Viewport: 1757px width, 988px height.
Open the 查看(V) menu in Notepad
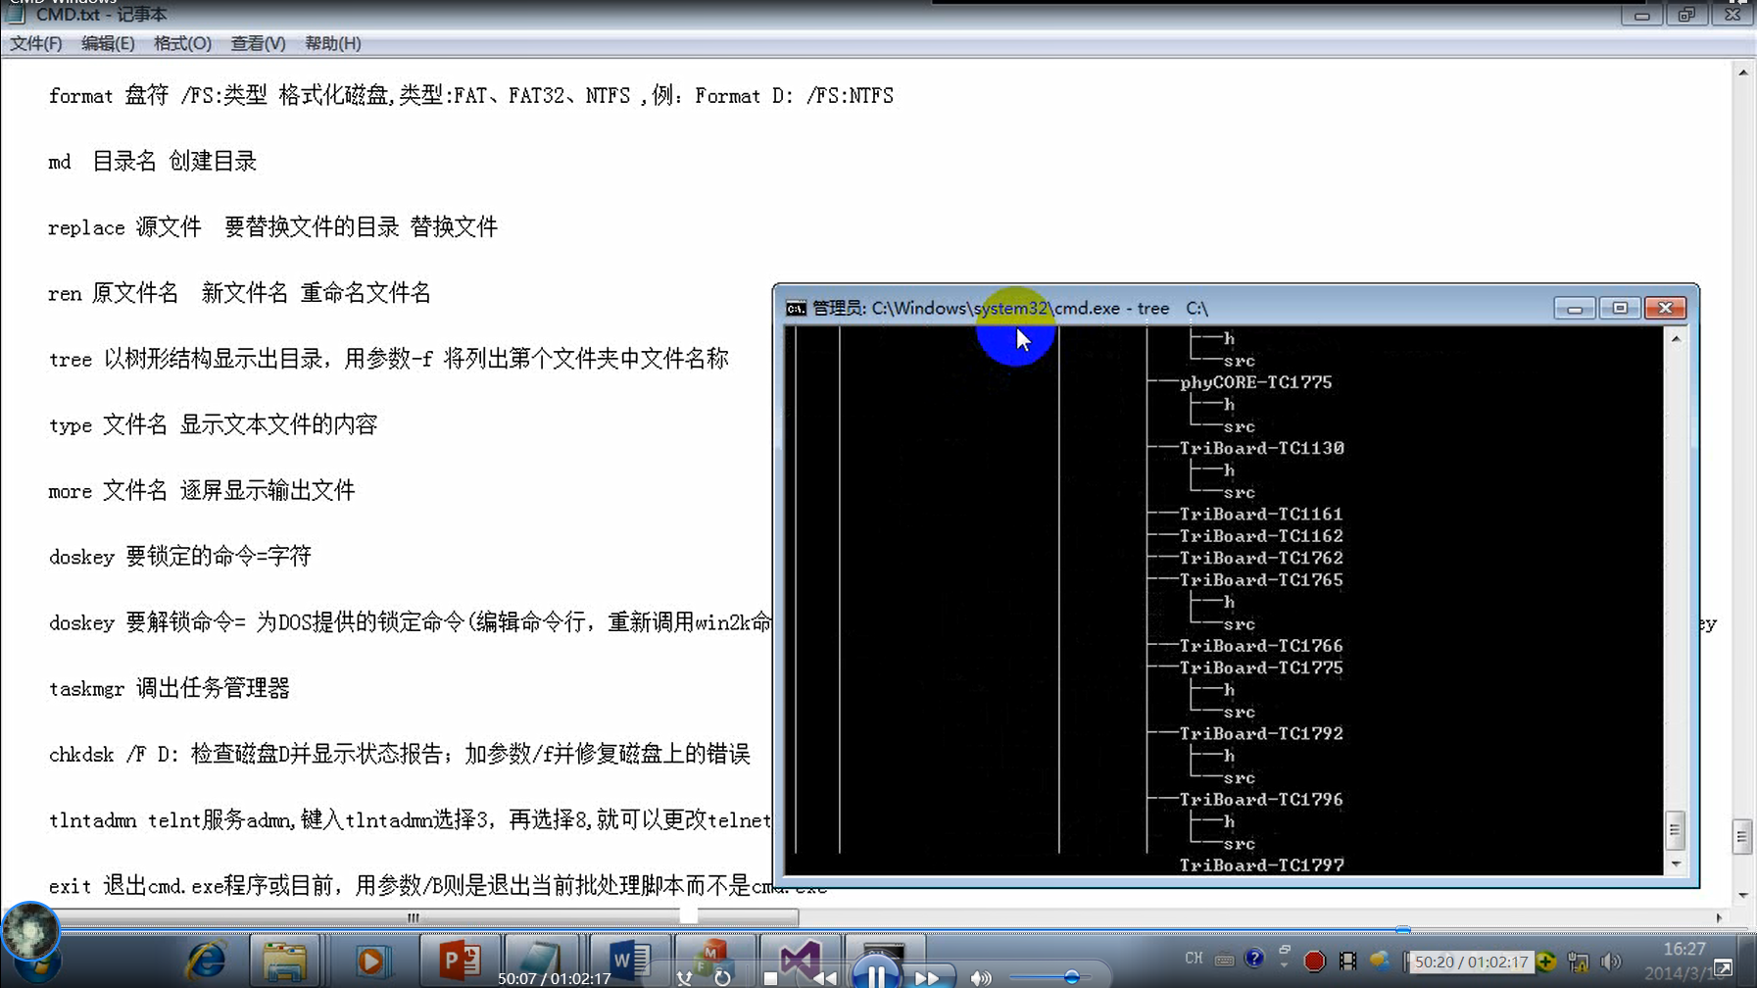pyautogui.click(x=258, y=43)
